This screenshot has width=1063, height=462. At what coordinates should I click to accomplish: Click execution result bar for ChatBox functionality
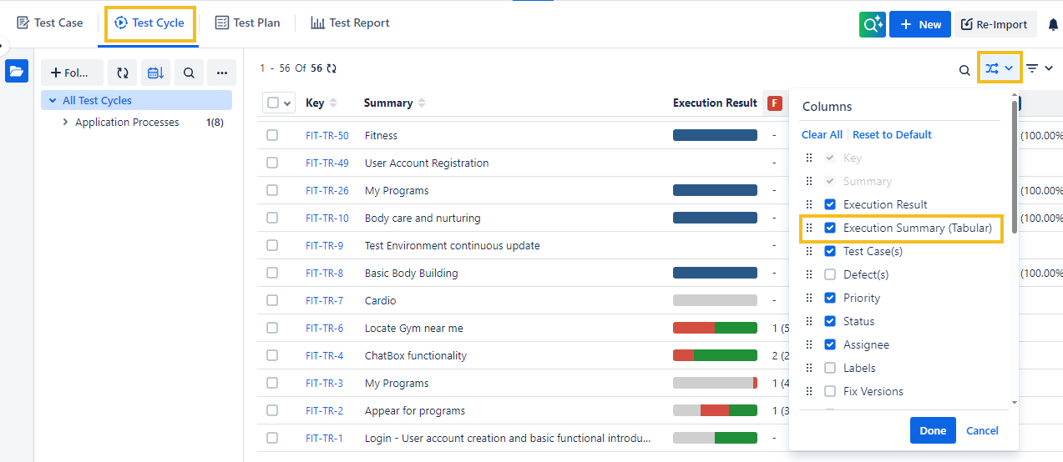pyautogui.click(x=715, y=355)
